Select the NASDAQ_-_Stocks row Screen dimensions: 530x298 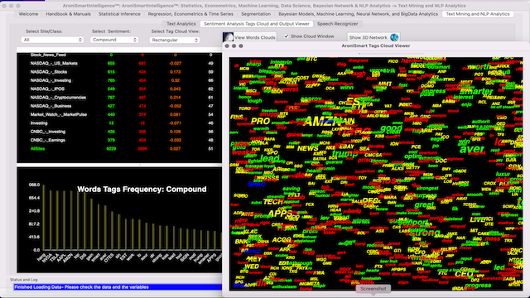(119, 72)
